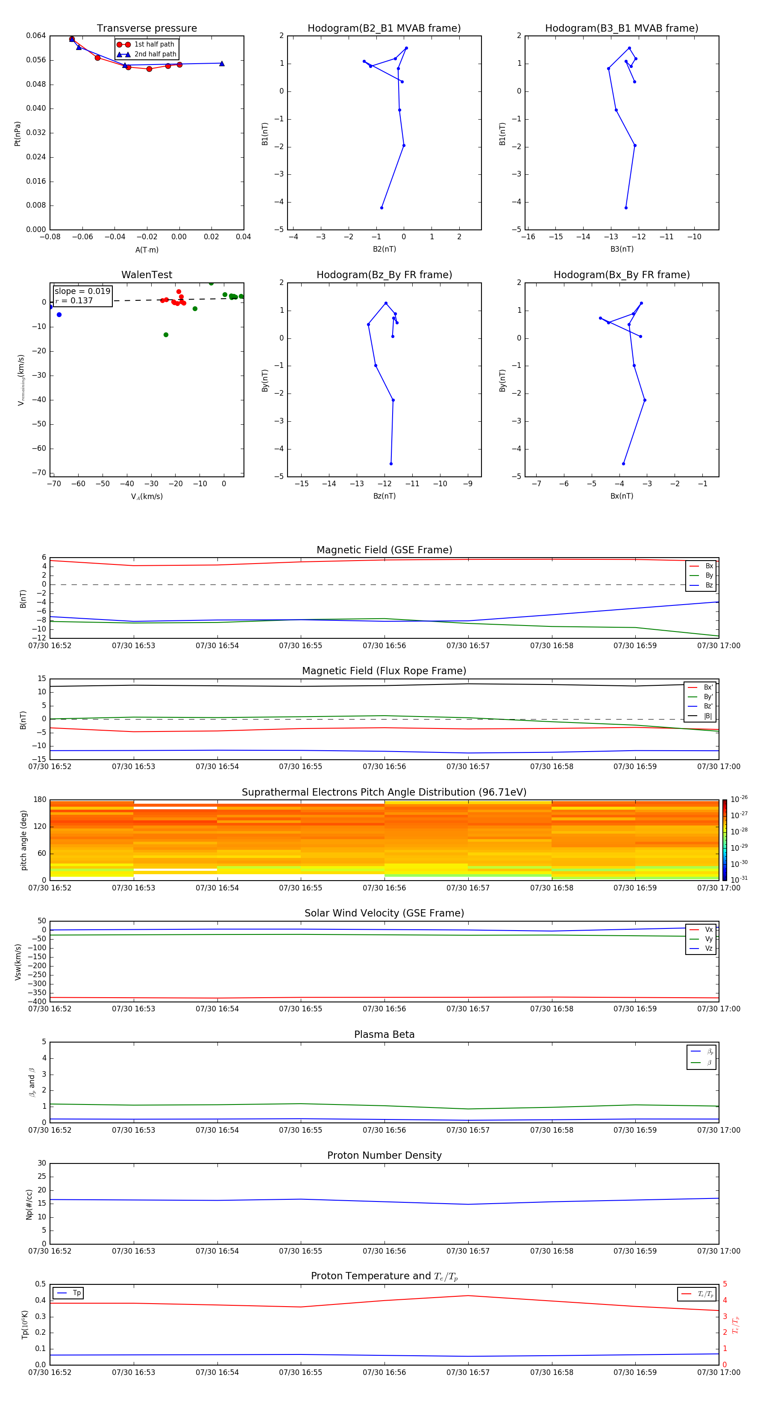Screen dimensions: 769x1410
Task: Click the β entry in Plasma Beta legend
Action: pos(701,1063)
